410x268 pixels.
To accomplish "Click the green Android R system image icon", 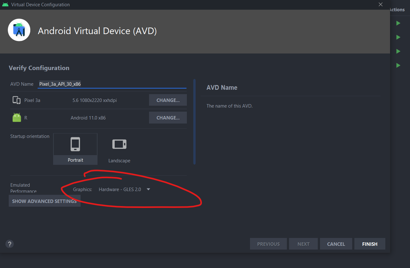I will pyautogui.click(x=17, y=118).
